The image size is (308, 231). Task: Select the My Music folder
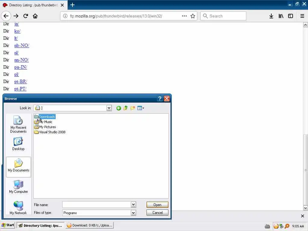43,122
